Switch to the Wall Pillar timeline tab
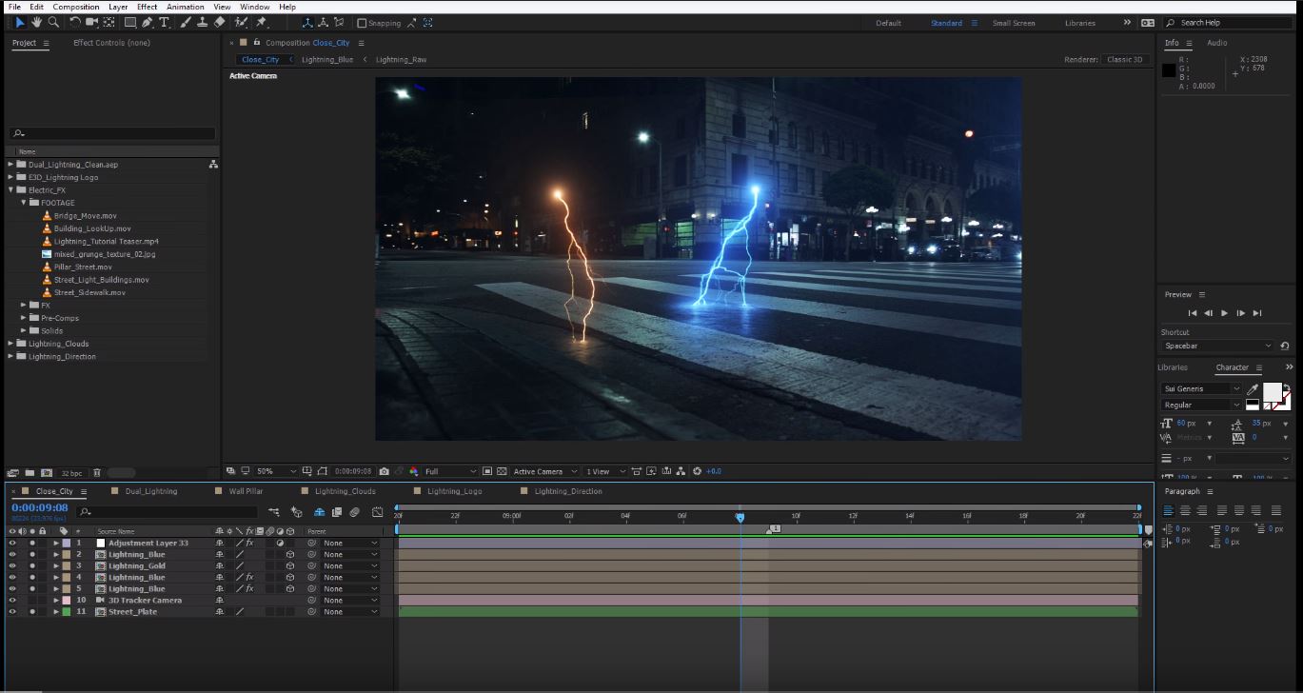 [x=245, y=491]
